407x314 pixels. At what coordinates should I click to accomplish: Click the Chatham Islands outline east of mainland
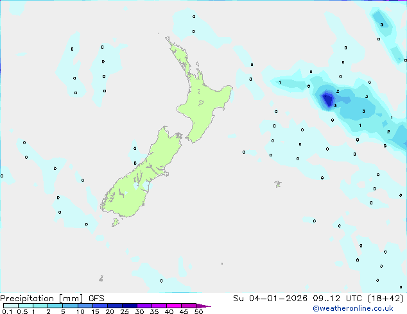click(x=278, y=184)
